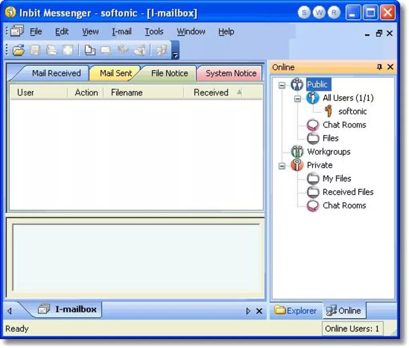Collapse the All Users (1/1) node

(298, 98)
